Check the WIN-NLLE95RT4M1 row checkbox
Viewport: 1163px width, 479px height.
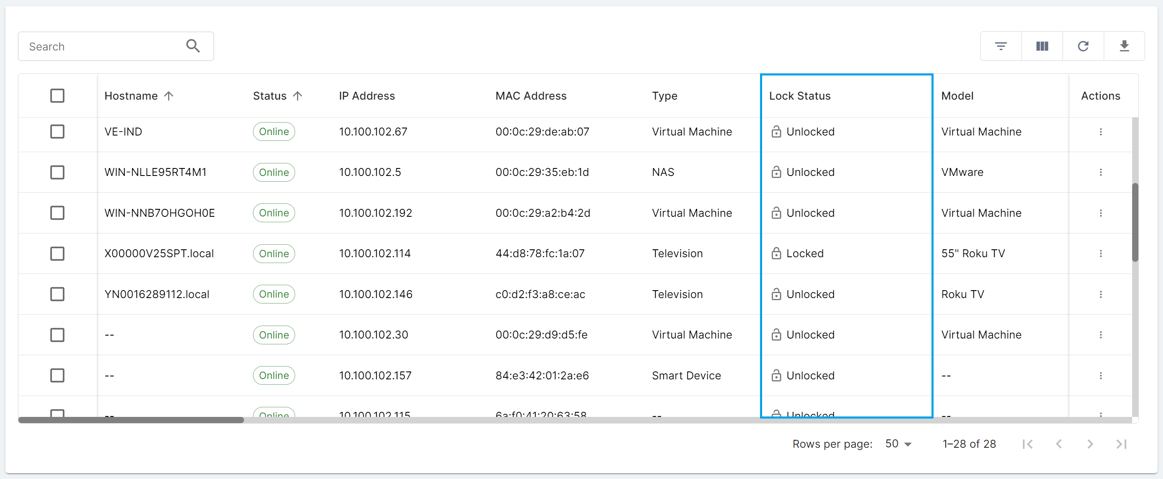pos(57,172)
